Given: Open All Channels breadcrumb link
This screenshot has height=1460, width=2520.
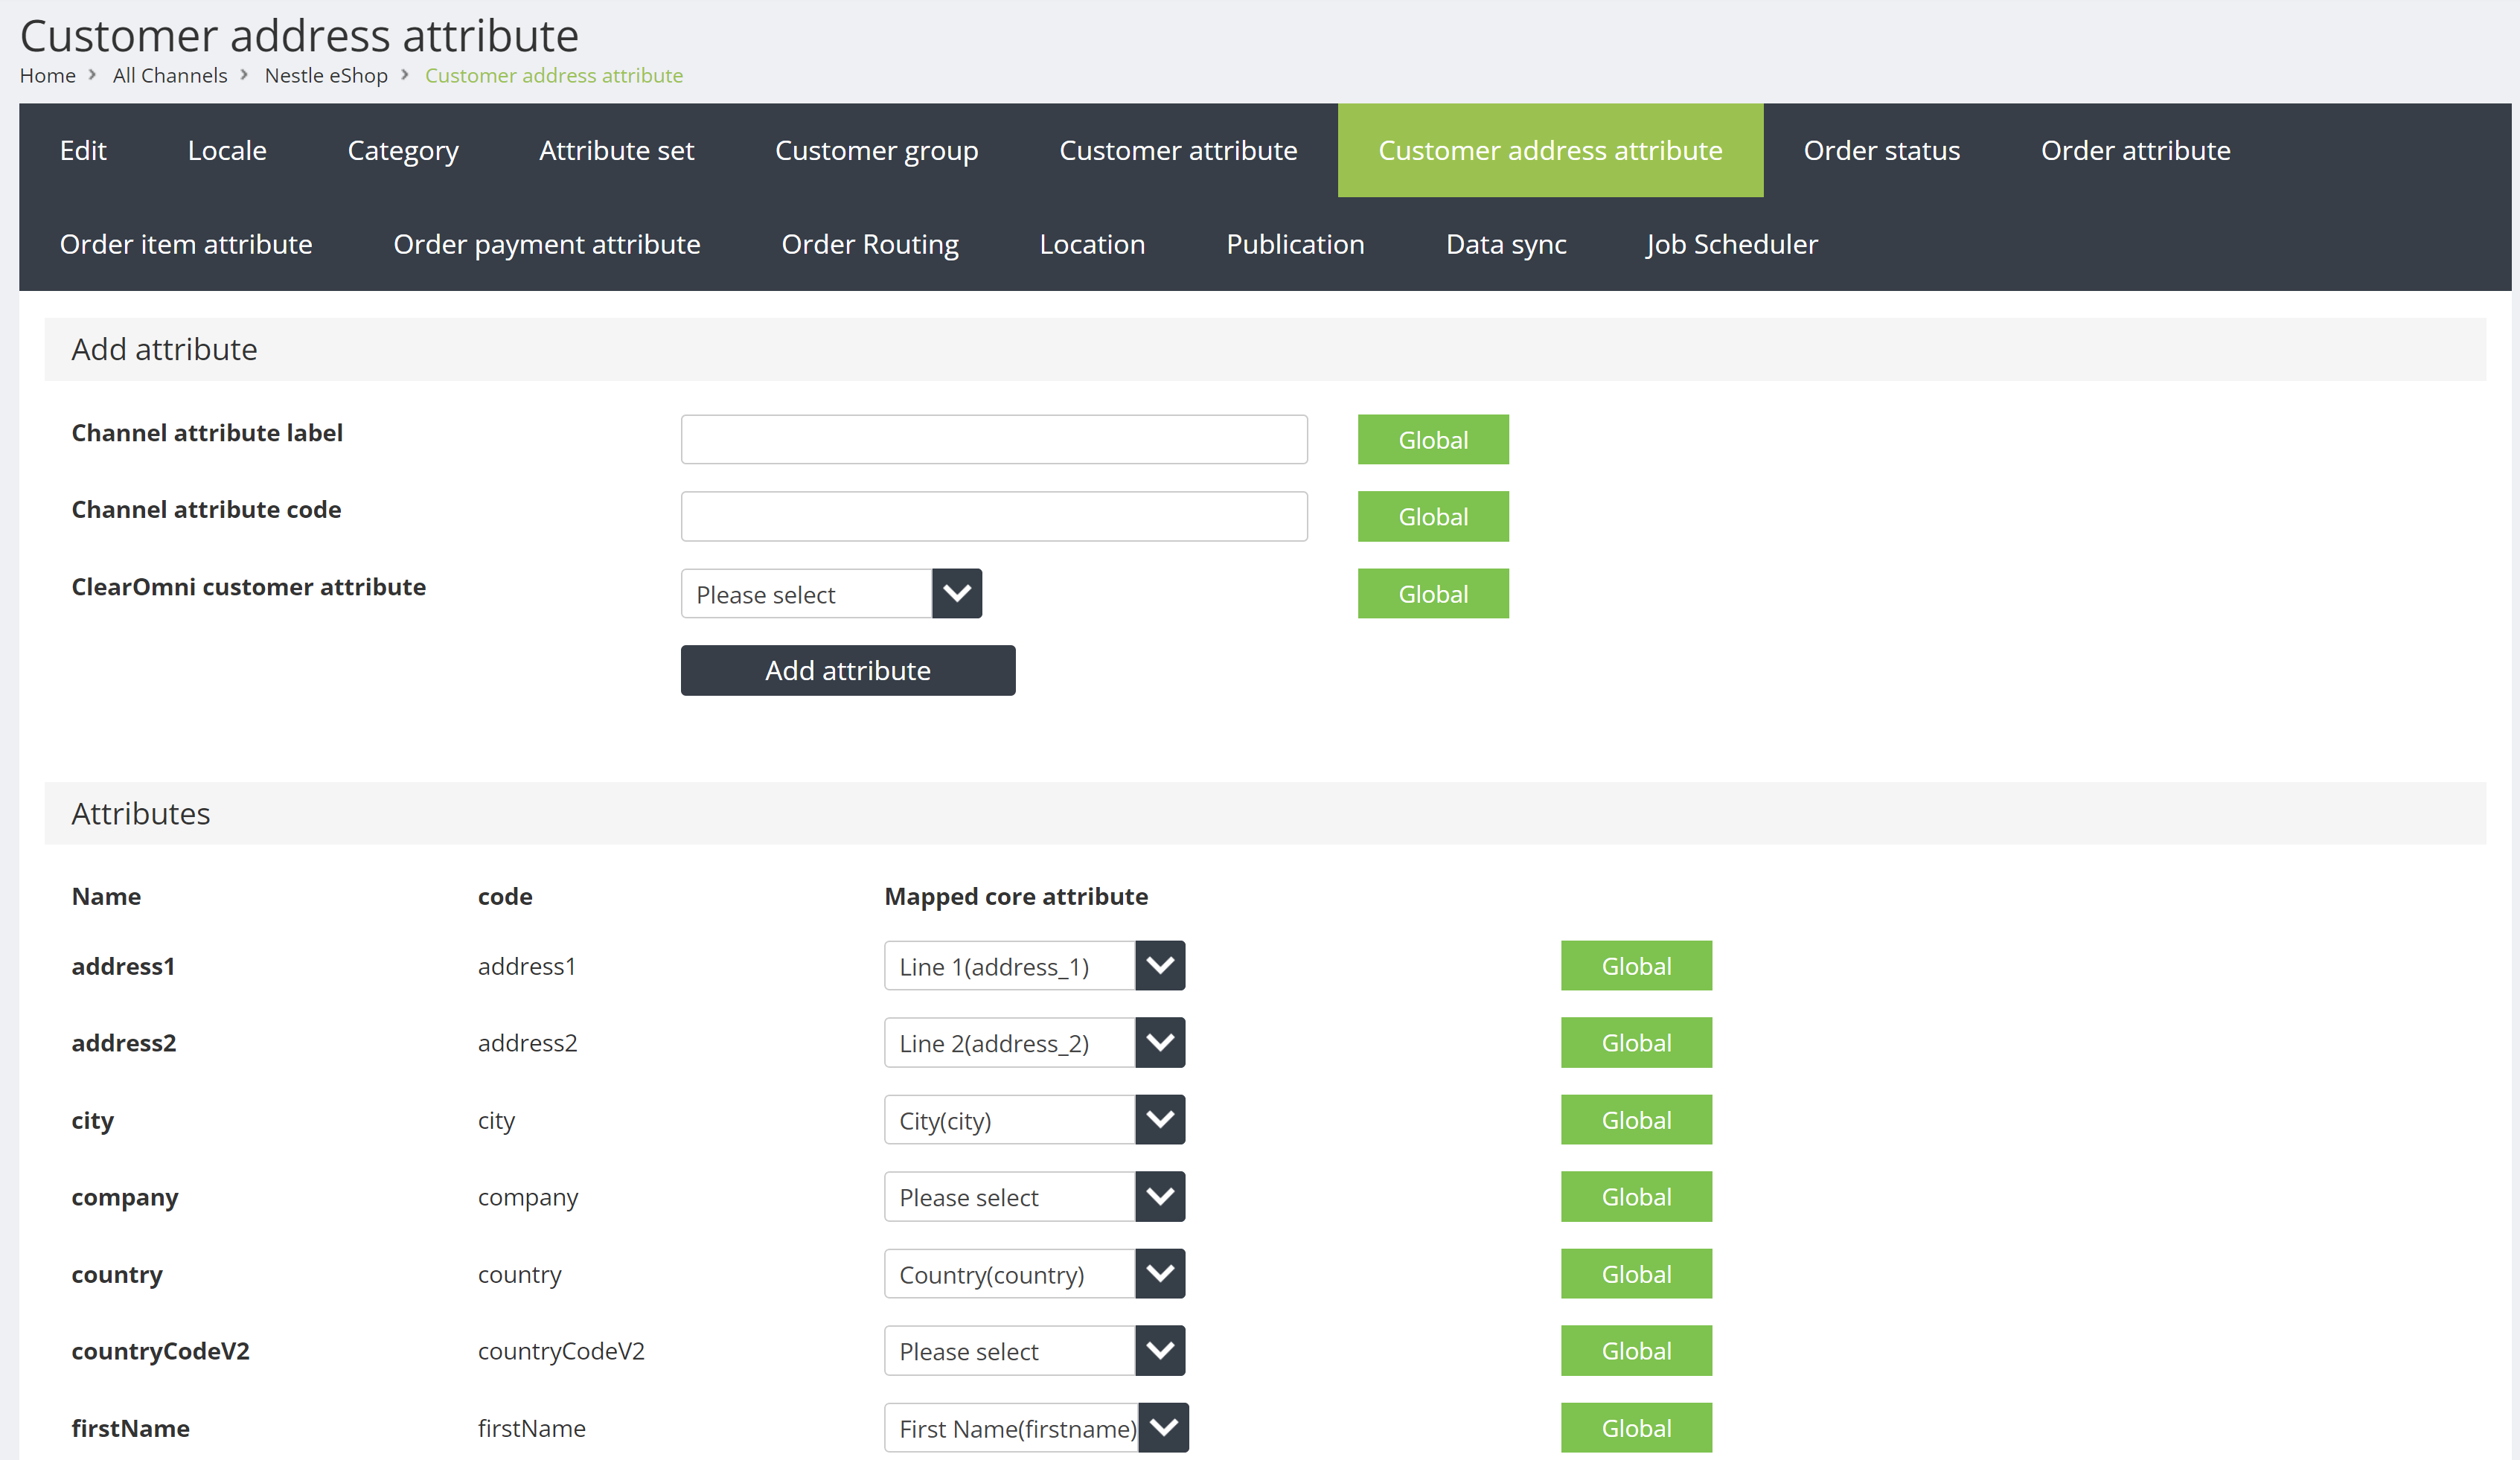Looking at the screenshot, I should click(170, 75).
